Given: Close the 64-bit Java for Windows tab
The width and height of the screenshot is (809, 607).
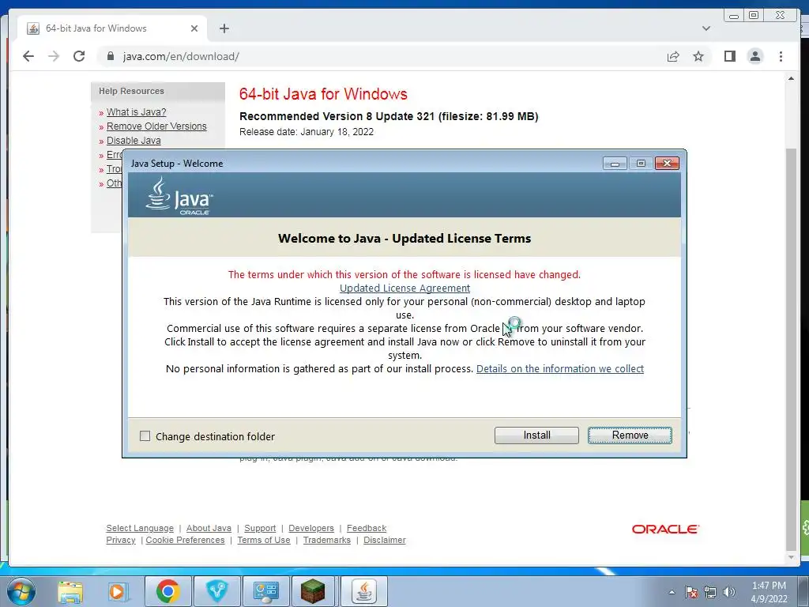Looking at the screenshot, I should pos(194,28).
